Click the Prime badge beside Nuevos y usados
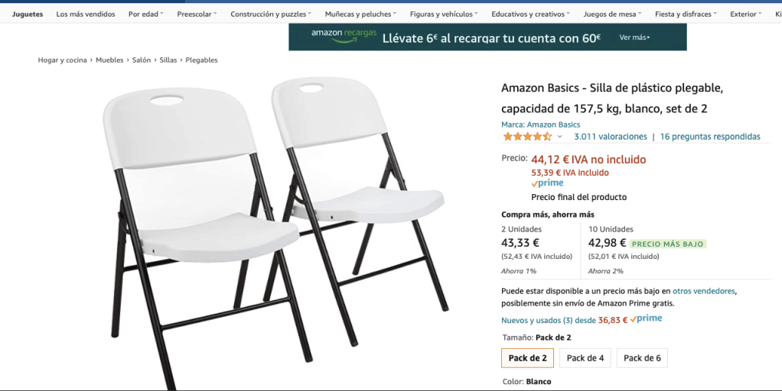The width and height of the screenshot is (782, 391). [x=647, y=319]
